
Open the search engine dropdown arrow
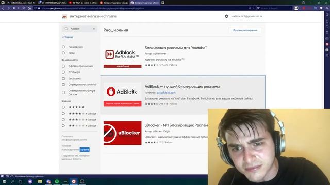coord(290,8)
